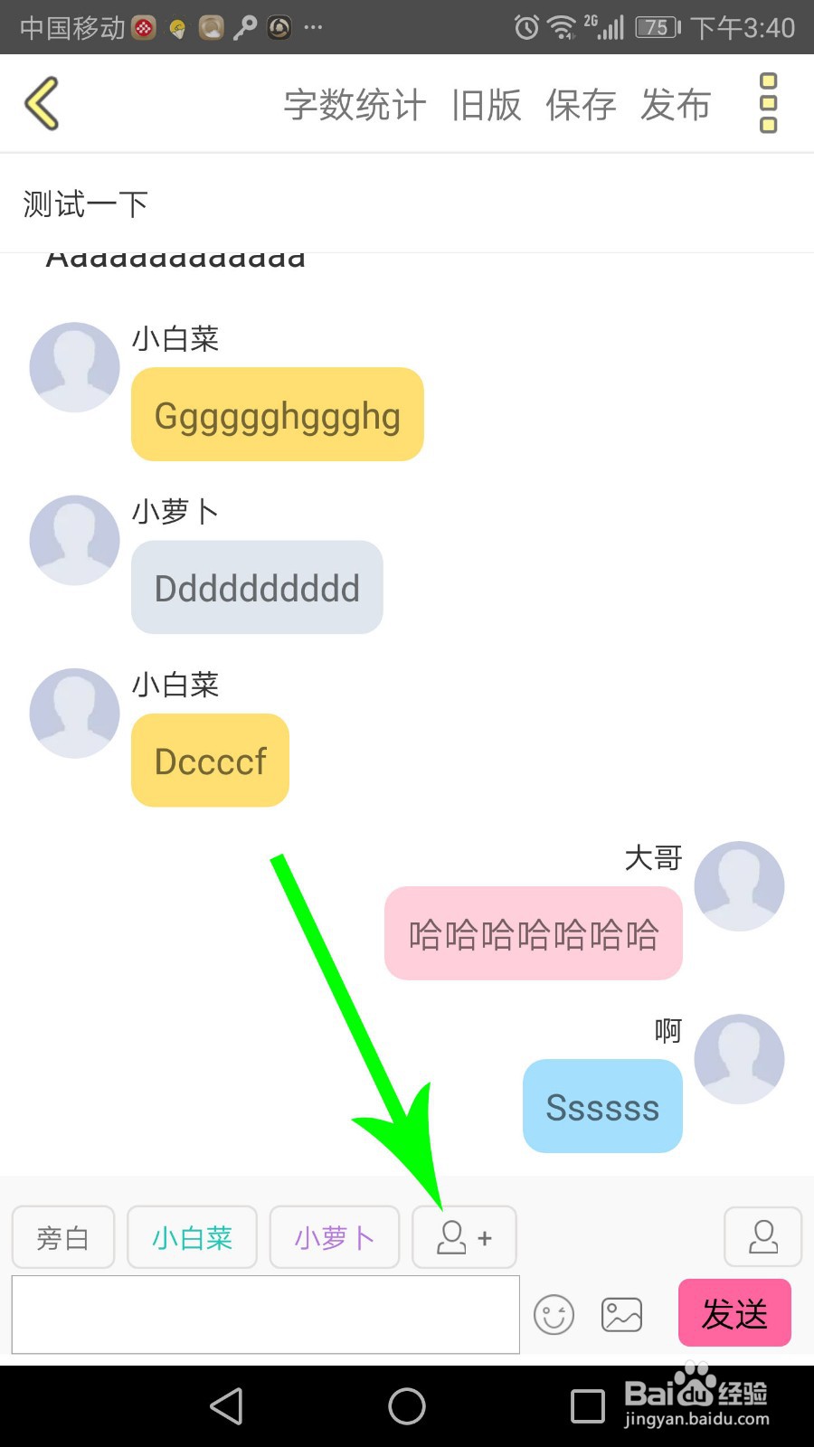Tap the yellow Ggggghggghg message bubble
The height and width of the screenshot is (1447, 814).
[278, 415]
